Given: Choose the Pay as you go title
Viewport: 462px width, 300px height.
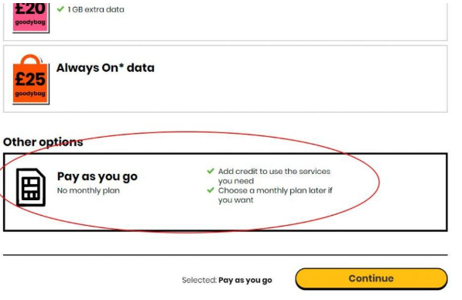Looking at the screenshot, I should (x=98, y=176).
